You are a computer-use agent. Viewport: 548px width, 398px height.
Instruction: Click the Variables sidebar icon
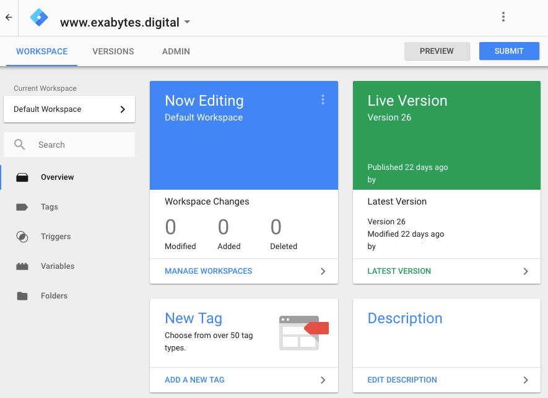click(22, 266)
